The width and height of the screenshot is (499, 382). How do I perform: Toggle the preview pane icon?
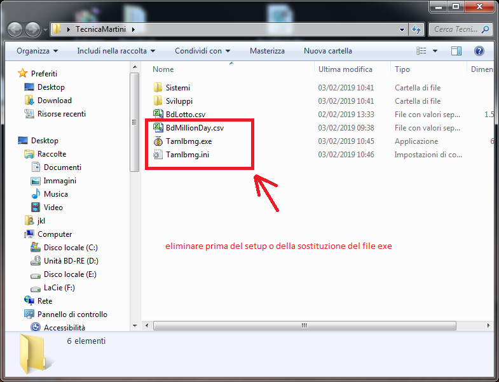click(x=456, y=51)
